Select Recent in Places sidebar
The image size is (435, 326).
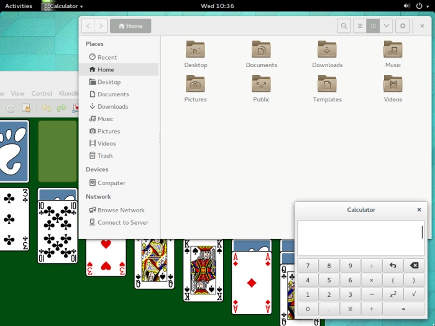coord(119,57)
